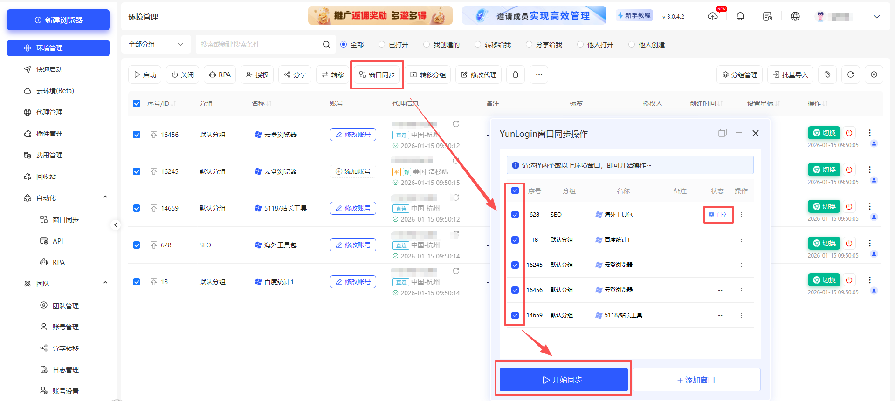This screenshot has height=401, width=895.
Task: Open row menu for 14659 in sync dialog
Action: tap(741, 315)
